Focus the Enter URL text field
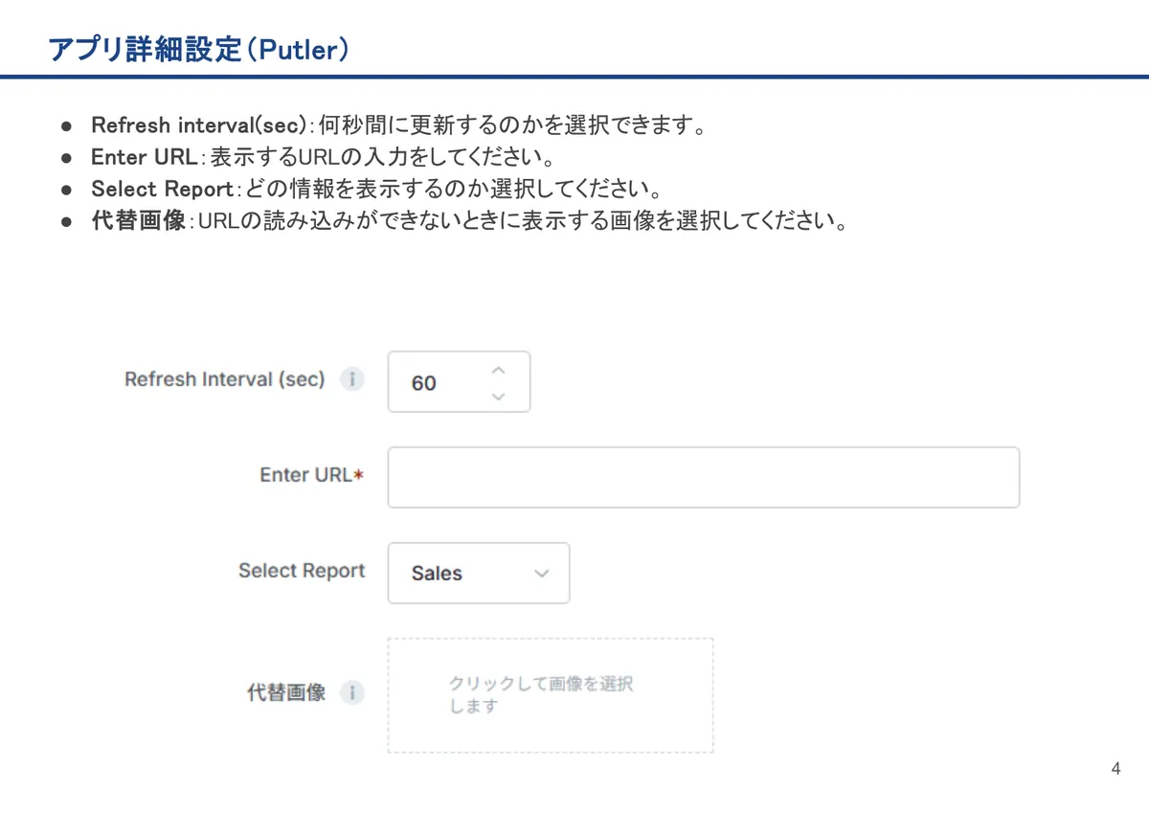The height and width of the screenshot is (813, 1149). [704, 477]
